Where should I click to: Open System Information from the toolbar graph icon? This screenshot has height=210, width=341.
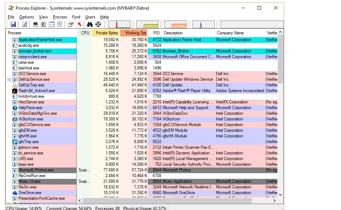coord(36,24)
